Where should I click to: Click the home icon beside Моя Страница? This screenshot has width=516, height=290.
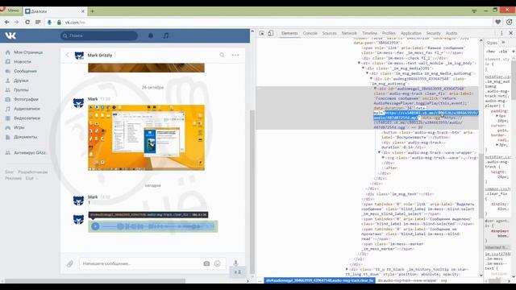pyautogui.click(x=8, y=52)
